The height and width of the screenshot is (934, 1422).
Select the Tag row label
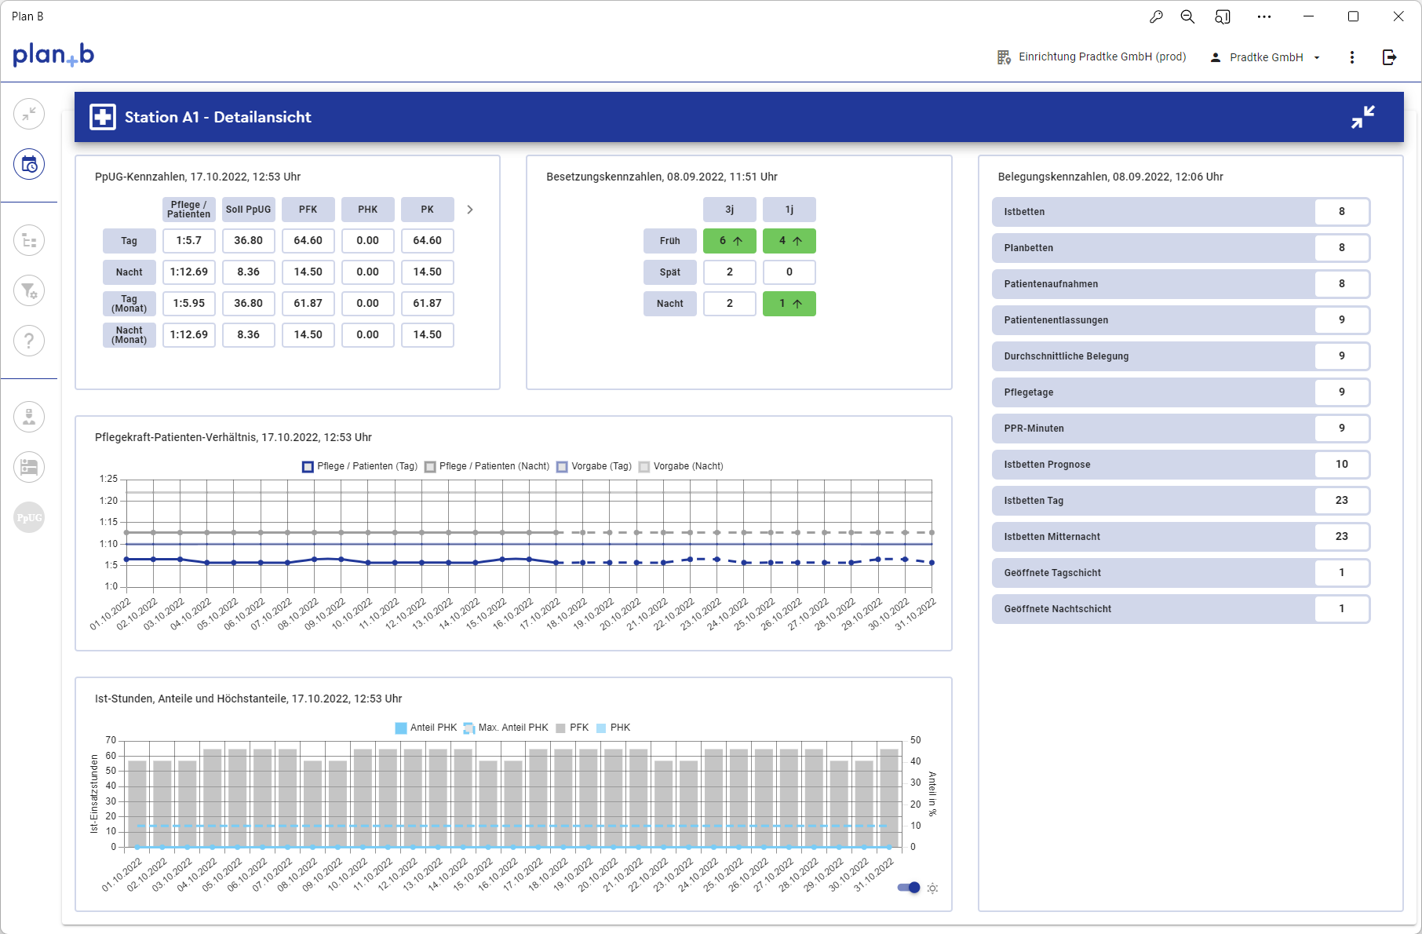129,241
